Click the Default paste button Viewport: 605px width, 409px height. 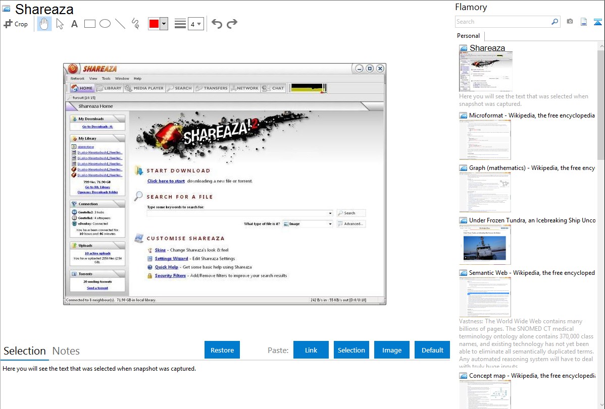[432, 350]
